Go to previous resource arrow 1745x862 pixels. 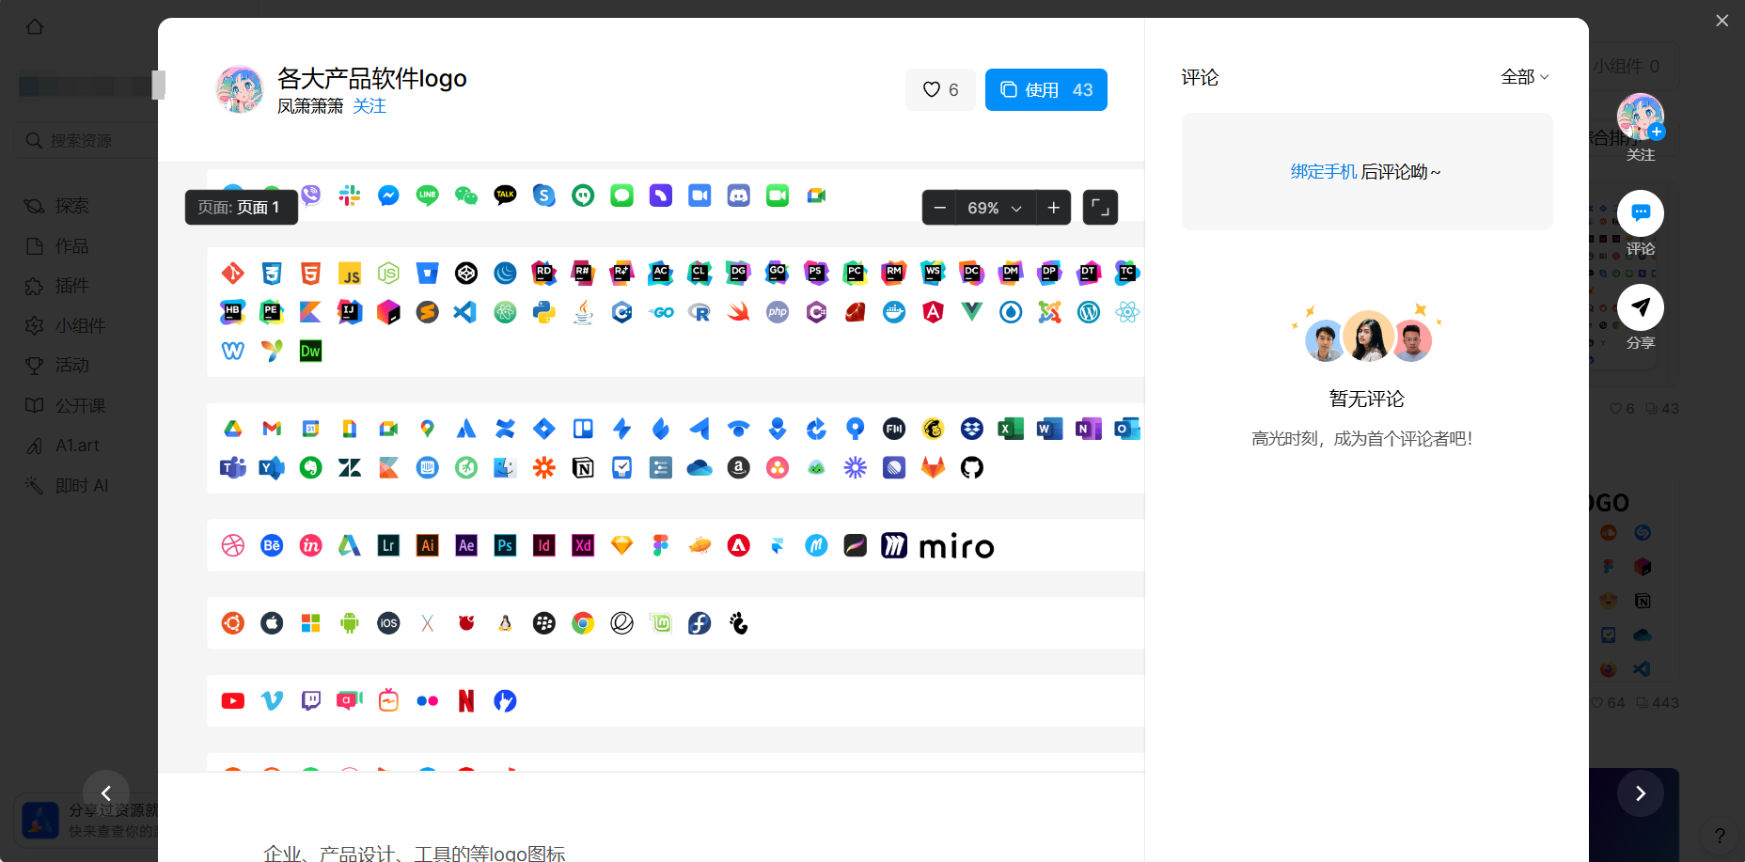pyautogui.click(x=106, y=793)
